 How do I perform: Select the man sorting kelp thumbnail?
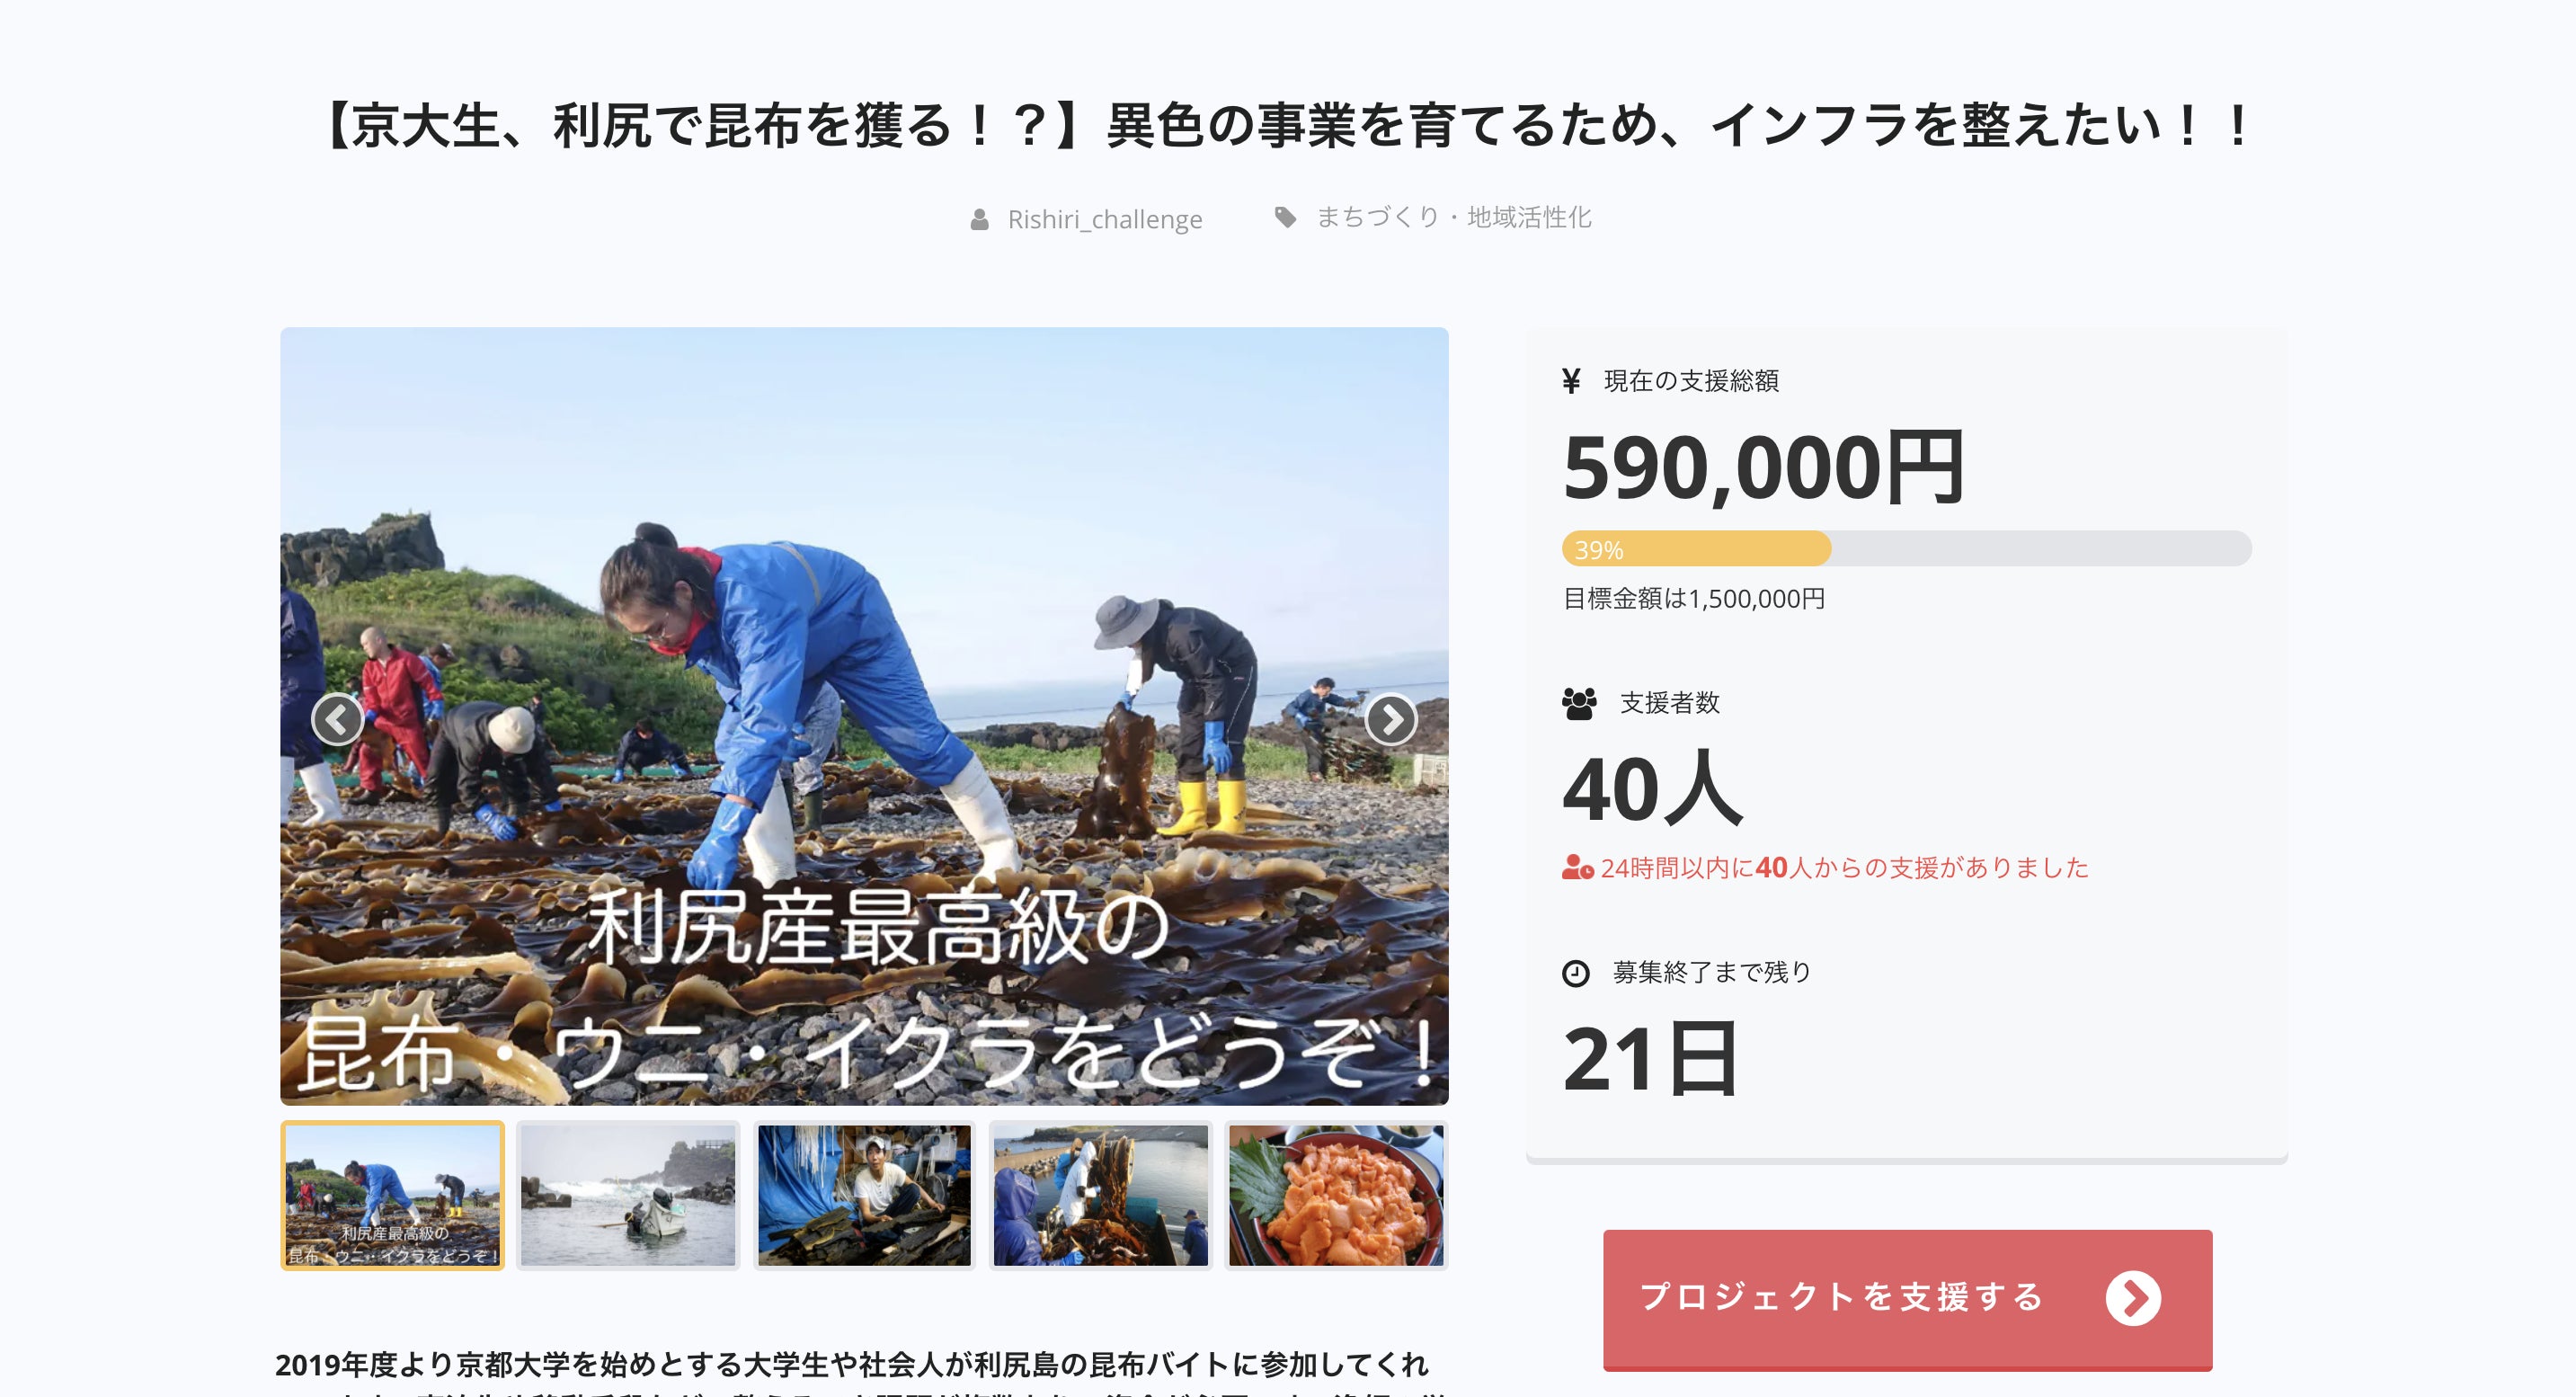coord(864,1195)
